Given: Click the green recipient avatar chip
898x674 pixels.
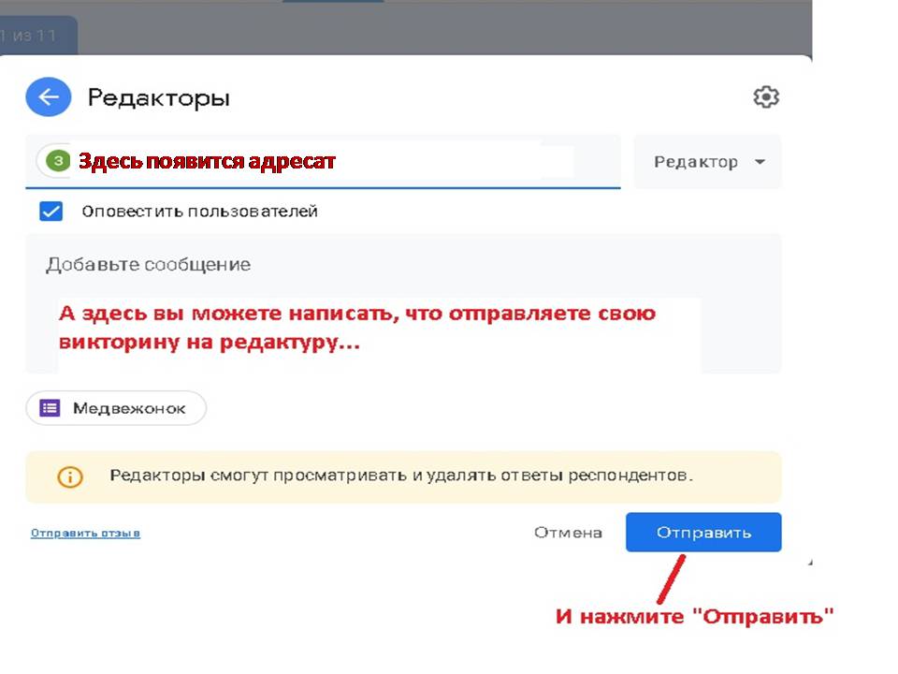Looking at the screenshot, I should pyautogui.click(x=58, y=161).
